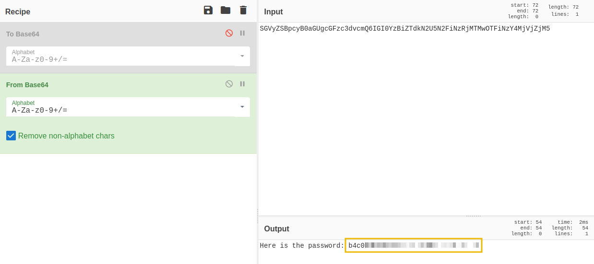Expand the To Base64 Alphabet dropdown arrow
Image resolution: width=594 pixels, height=264 pixels.
click(x=242, y=56)
